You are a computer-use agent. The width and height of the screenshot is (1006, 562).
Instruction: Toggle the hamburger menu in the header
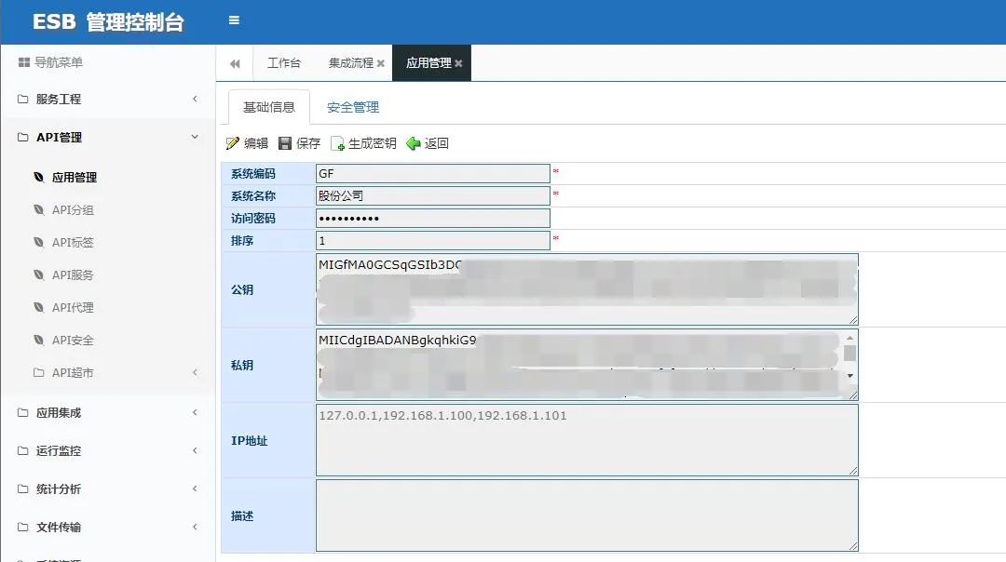click(234, 20)
